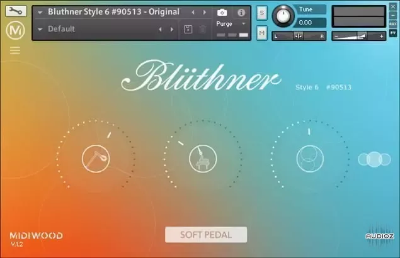Click the Default snapshot name

tap(61, 29)
